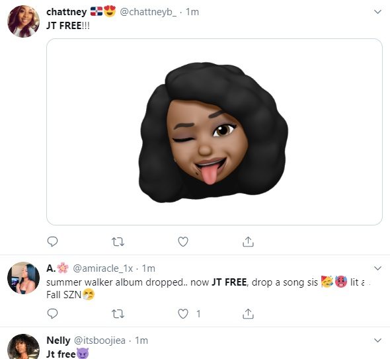Open chattney's profile picture
The height and width of the screenshot is (359, 390).
click(x=23, y=21)
